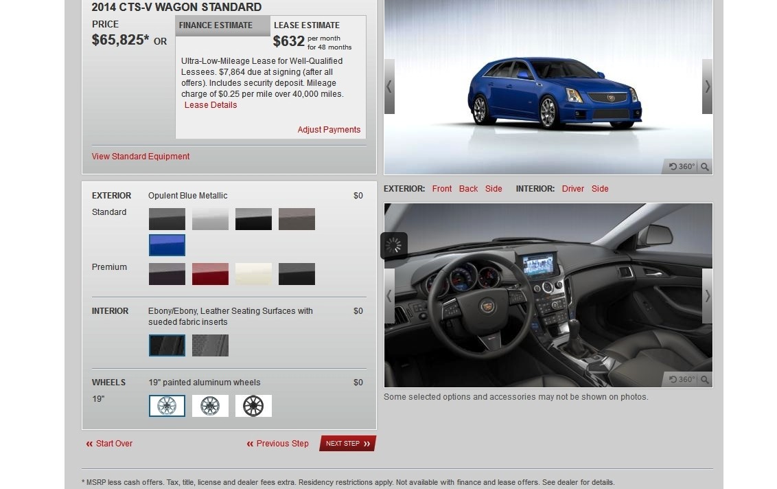Viewport: 777px width, 489px height.
Task: Click the "19" painted aluminum wheels" label
Action: tap(204, 383)
